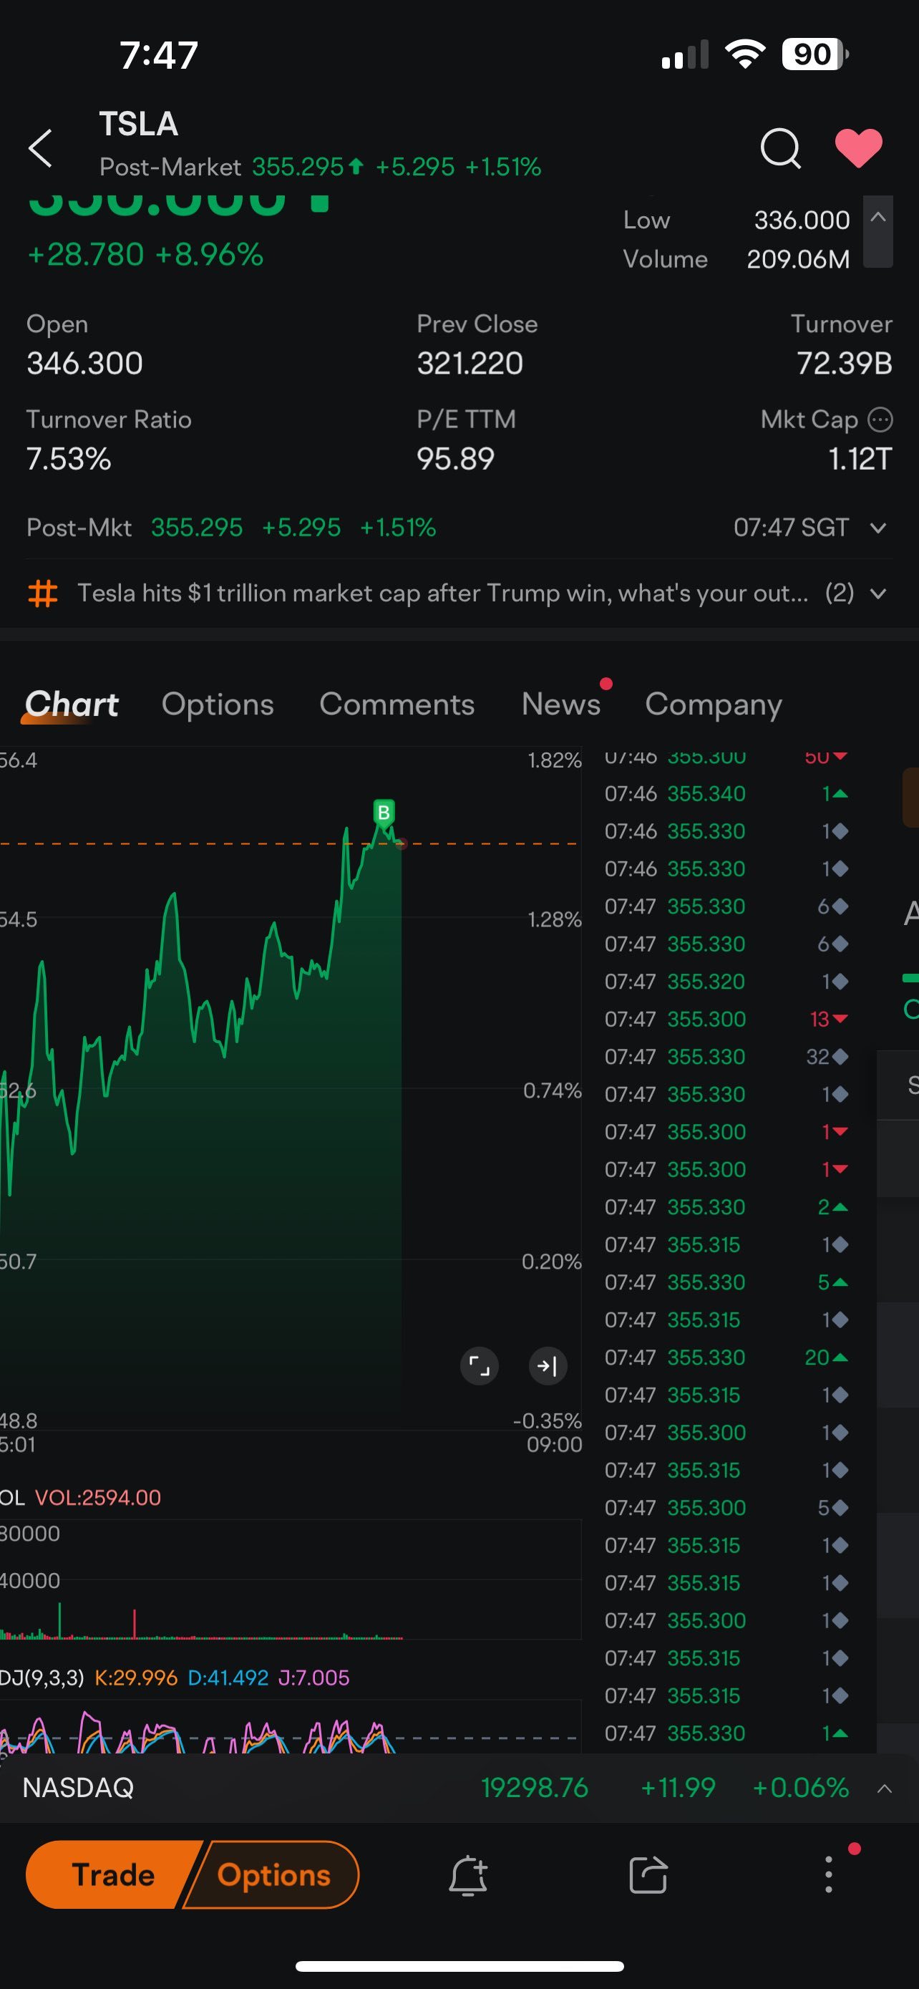Tap the Wi-Fi icon in status bar
Image resolution: width=919 pixels, height=1989 pixels.
point(744,54)
